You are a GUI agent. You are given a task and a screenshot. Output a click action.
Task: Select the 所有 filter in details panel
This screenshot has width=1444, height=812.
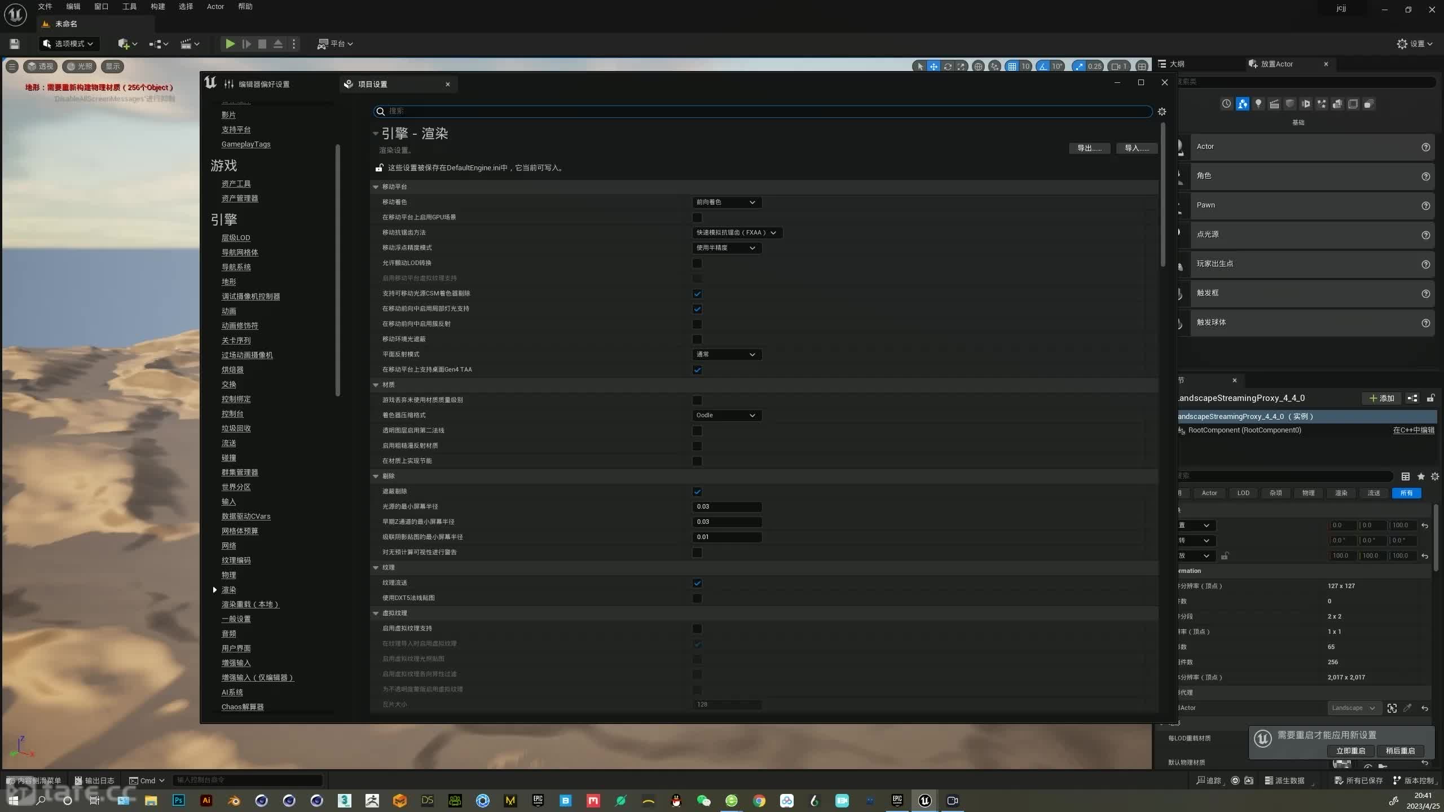point(1406,493)
